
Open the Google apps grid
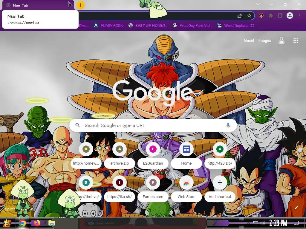click(296, 41)
